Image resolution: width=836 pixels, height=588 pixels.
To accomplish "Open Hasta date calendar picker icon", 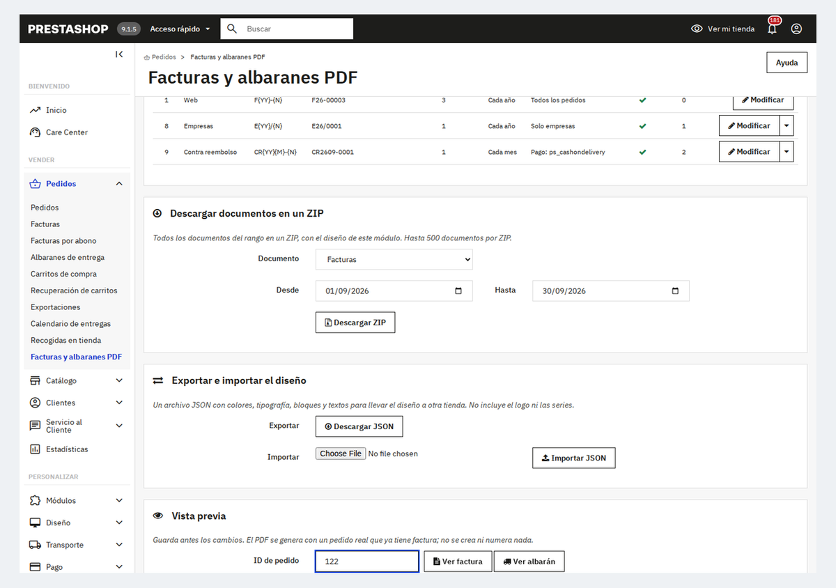I will point(675,291).
